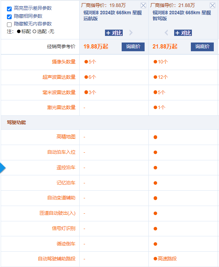Image resolution: width=219 pixels, height=267 pixels.
Task: Remove the 星舰远航版 column with its X
Action: (143, 6)
